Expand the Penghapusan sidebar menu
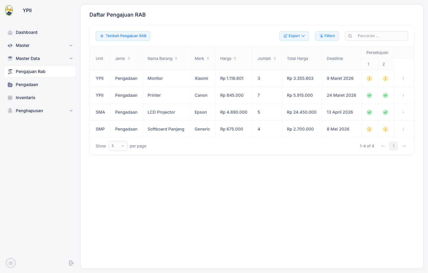This screenshot has width=428, height=273. (x=40, y=111)
